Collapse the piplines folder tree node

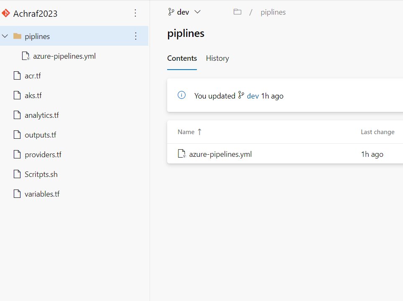pos(5,36)
